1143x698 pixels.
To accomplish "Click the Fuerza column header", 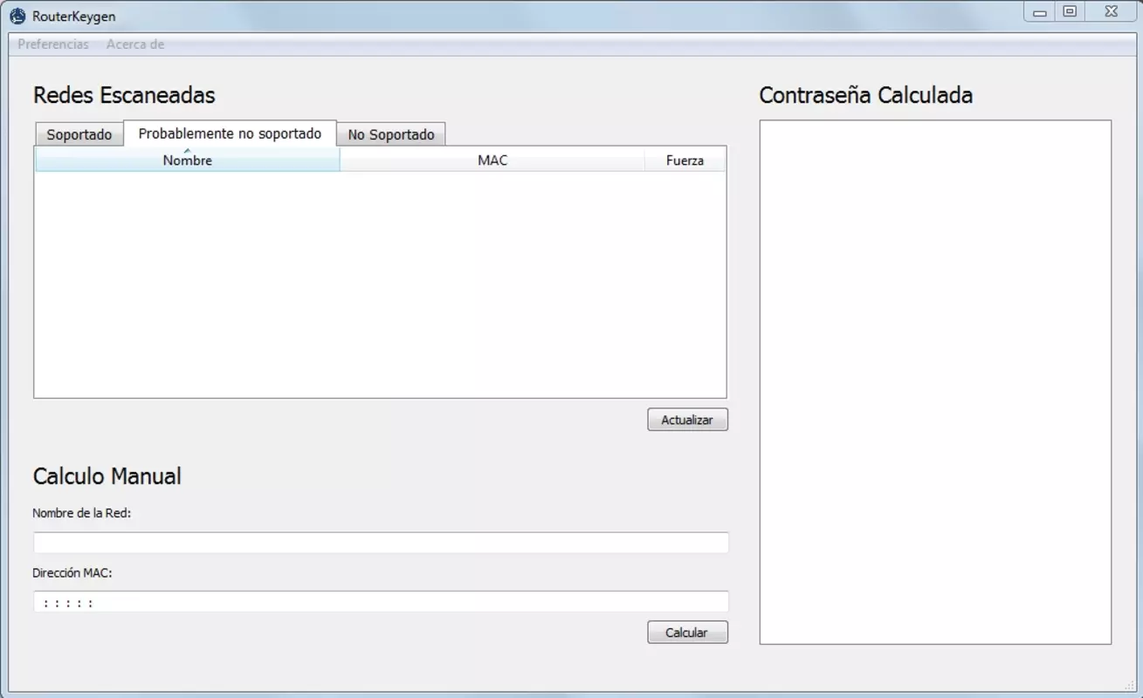I will (x=685, y=160).
